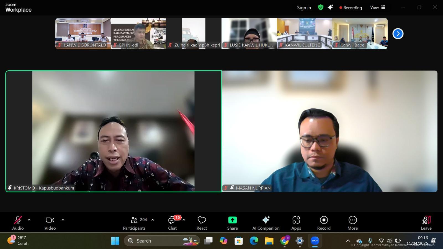
Task: Unmute the microphone with Audio toggle
Action: tap(18, 223)
